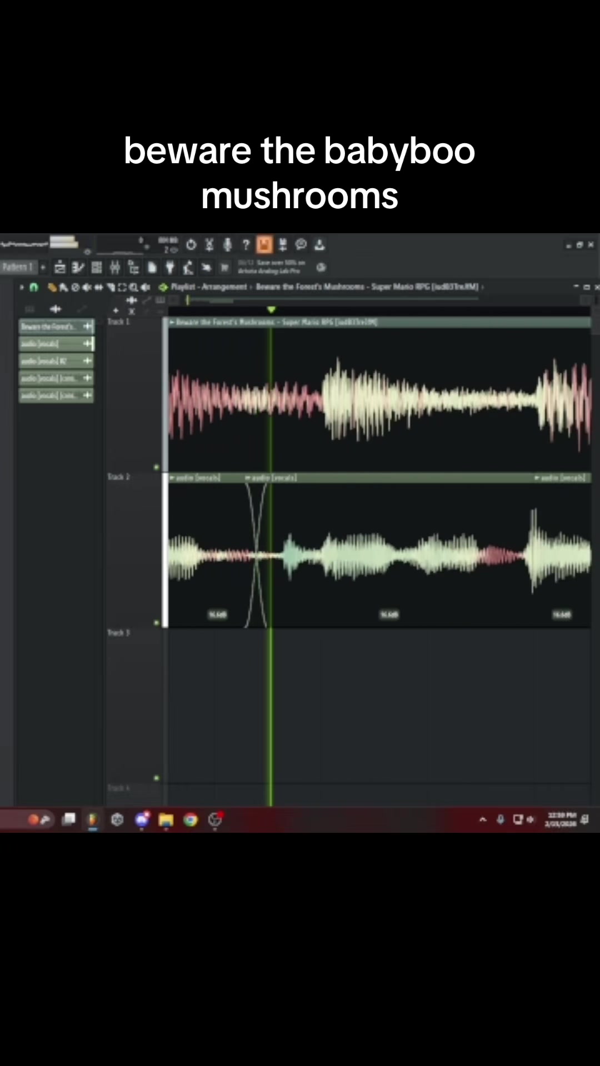Select the pencil draw tool
The image size is (600, 1066).
pos(52,287)
